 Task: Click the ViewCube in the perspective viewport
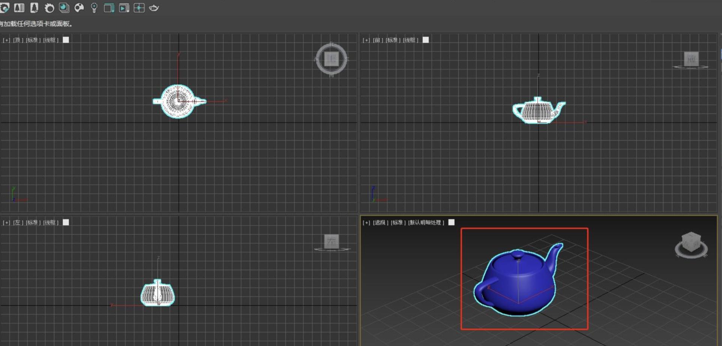pos(691,244)
